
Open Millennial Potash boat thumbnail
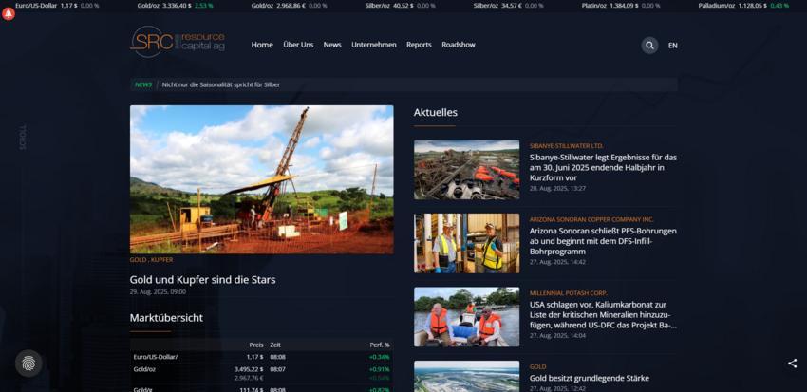pyautogui.click(x=466, y=317)
